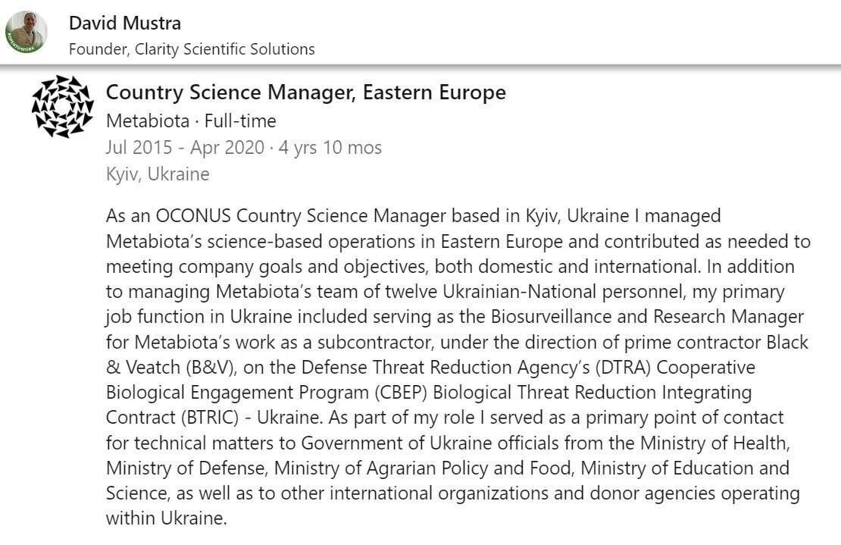Image resolution: width=841 pixels, height=545 pixels.
Task: Click the Metabiota company name under the title
Action: (x=148, y=121)
